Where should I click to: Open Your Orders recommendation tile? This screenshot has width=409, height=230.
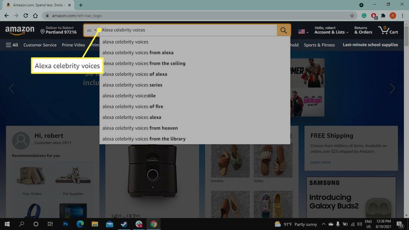(x=32, y=179)
